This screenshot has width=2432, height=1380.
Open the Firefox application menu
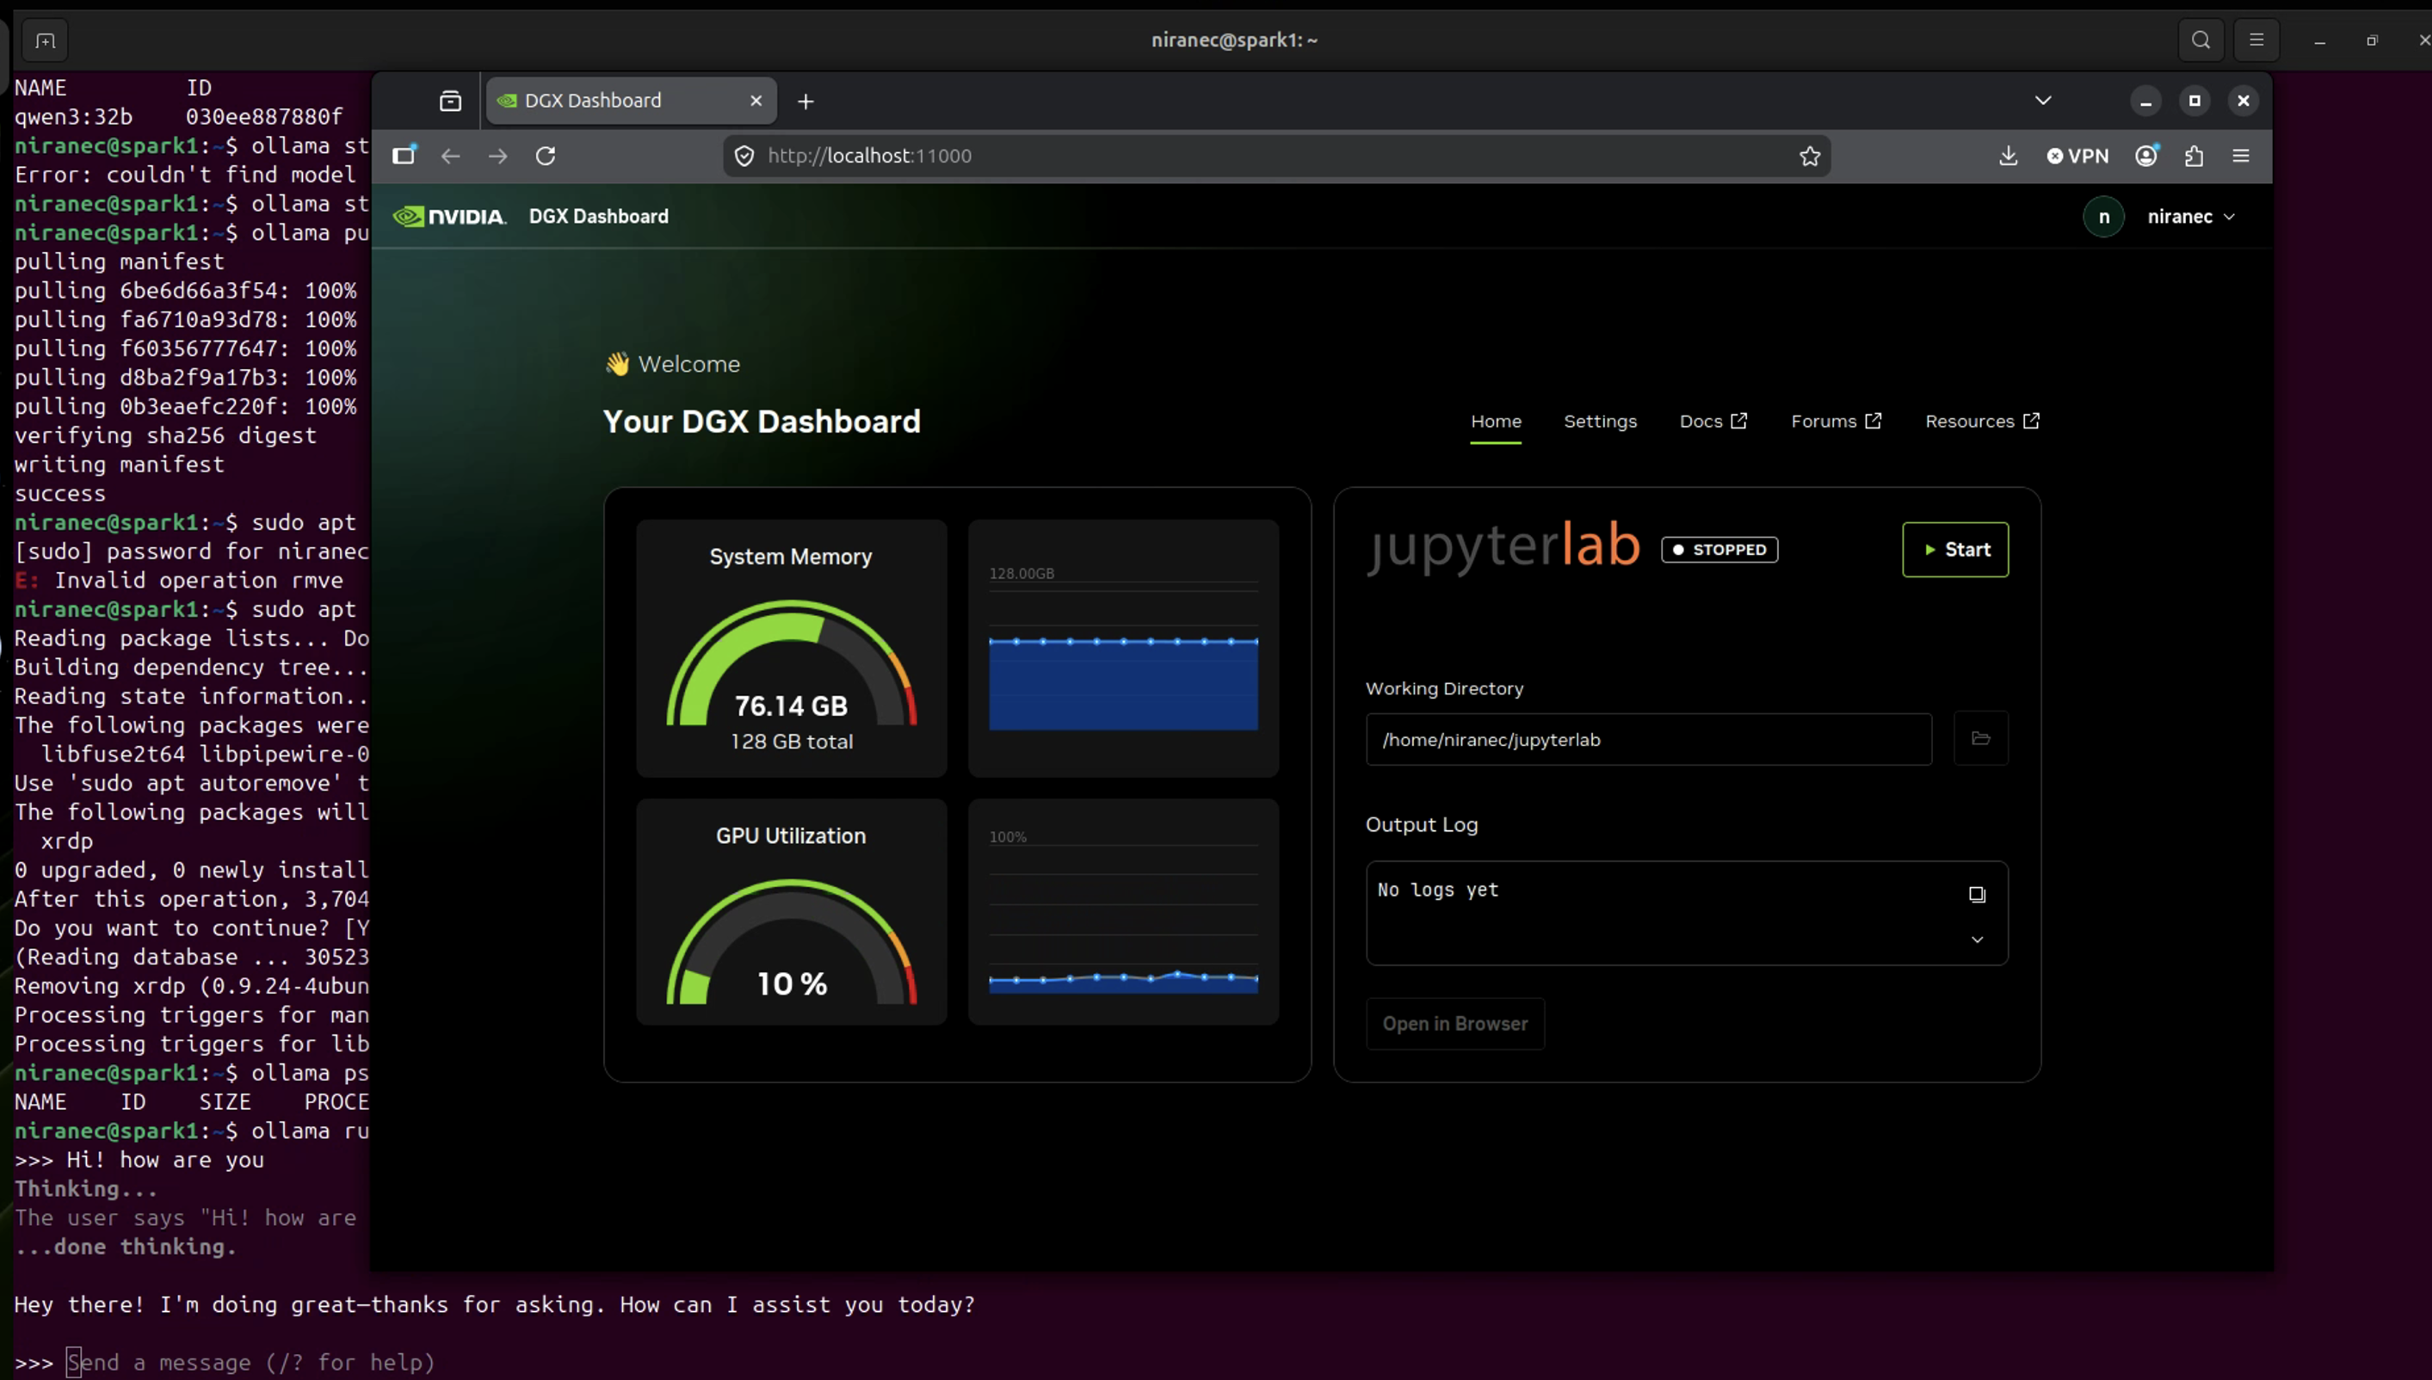[x=2241, y=156]
